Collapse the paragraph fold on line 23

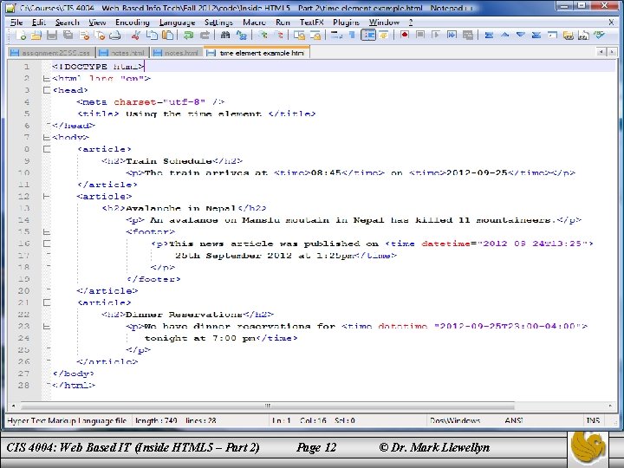[47, 327]
